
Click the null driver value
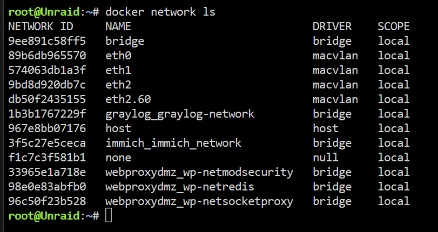click(x=326, y=158)
